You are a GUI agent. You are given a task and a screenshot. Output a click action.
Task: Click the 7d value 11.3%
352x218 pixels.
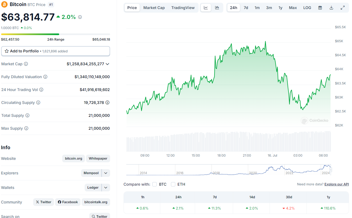[214, 208]
